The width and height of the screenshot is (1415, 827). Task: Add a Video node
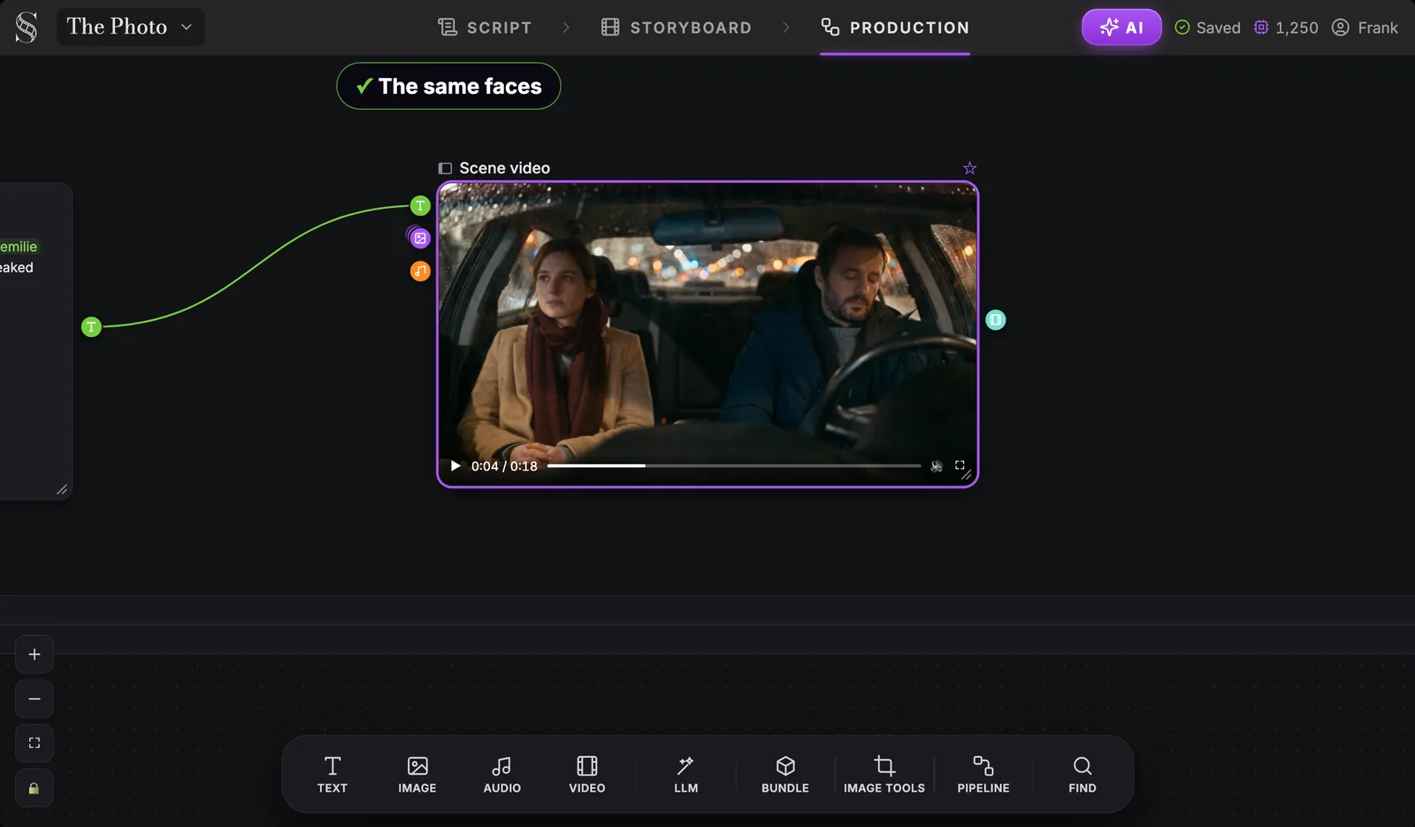click(x=587, y=775)
